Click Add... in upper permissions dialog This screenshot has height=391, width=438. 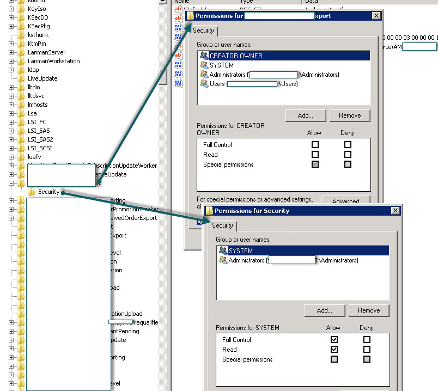click(x=306, y=115)
